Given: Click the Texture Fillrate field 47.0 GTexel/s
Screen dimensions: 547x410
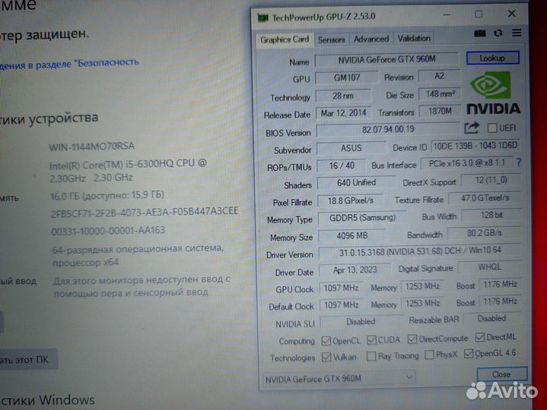Looking at the screenshot, I should (485, 198).
